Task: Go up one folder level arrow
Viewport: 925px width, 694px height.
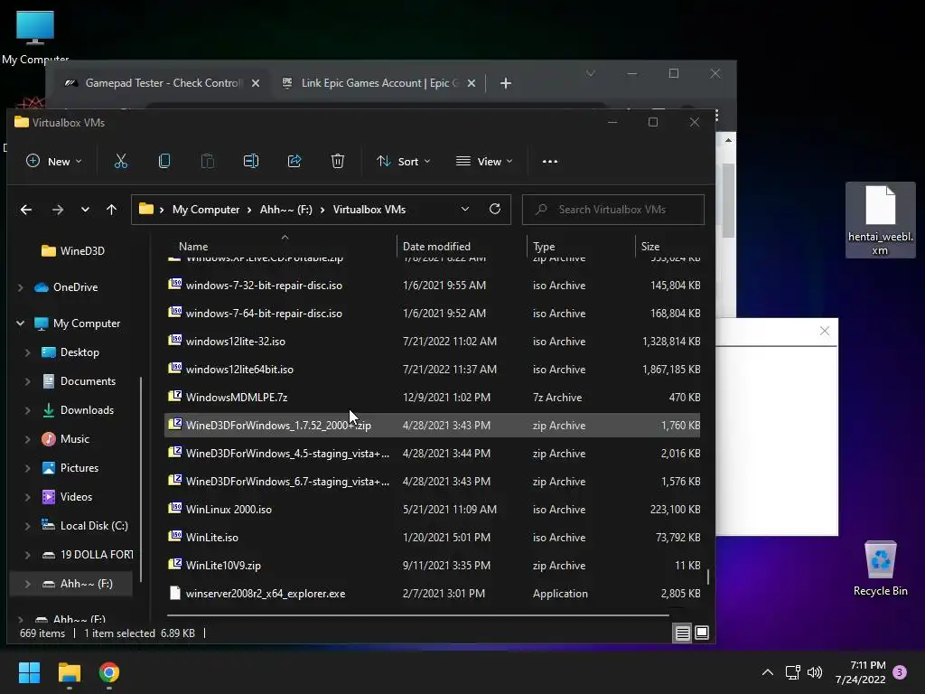Action: tap(111, 210)
